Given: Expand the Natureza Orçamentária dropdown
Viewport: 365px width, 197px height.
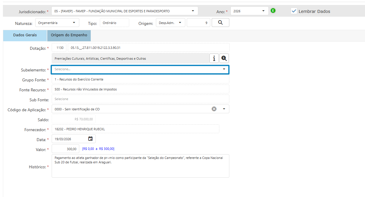Looking at the screenshot, I should pos(74,23).
